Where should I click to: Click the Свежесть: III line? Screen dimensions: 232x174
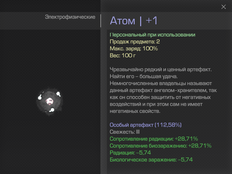tap(124, 132)
